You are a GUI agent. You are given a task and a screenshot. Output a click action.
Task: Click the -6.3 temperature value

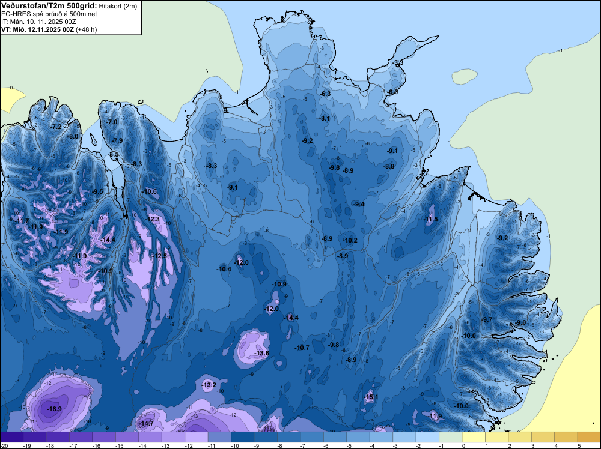325,94
